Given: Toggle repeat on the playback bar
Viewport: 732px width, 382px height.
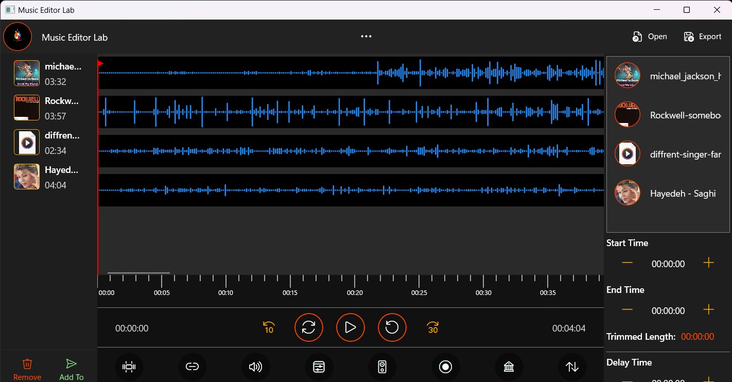Looking at the screenshot, I should click(392, 327).
